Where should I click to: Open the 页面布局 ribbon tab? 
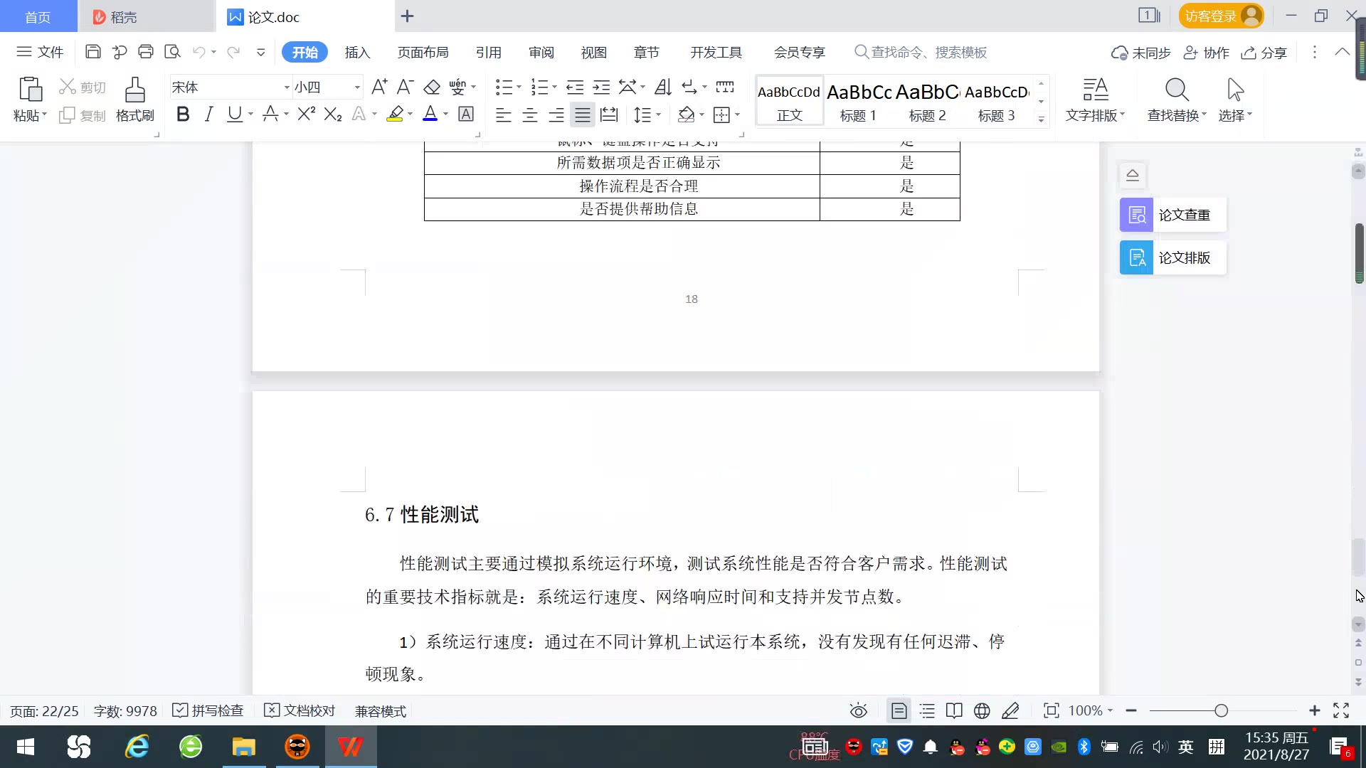(423, 52)
